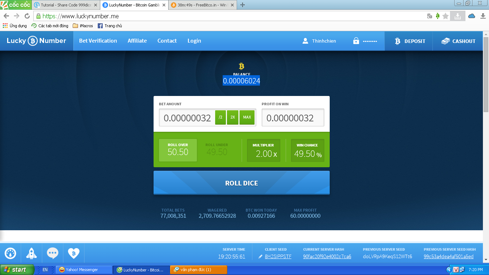Show hidden tray icons with the arrow

[x=449, y=270]
